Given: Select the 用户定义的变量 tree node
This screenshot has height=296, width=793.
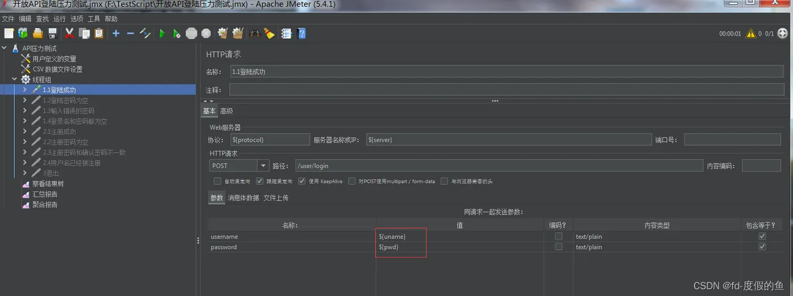Looking at the screenshot, I should 54,59.
